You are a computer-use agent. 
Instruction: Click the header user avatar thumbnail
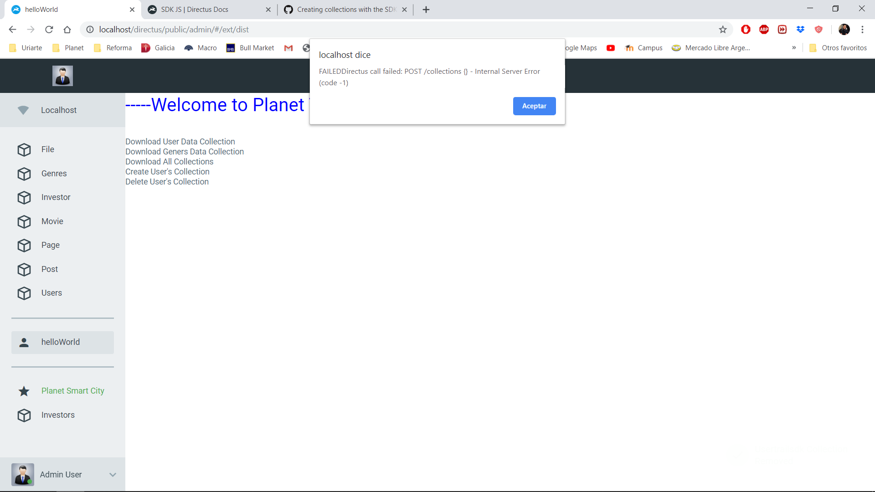[62, 76]
